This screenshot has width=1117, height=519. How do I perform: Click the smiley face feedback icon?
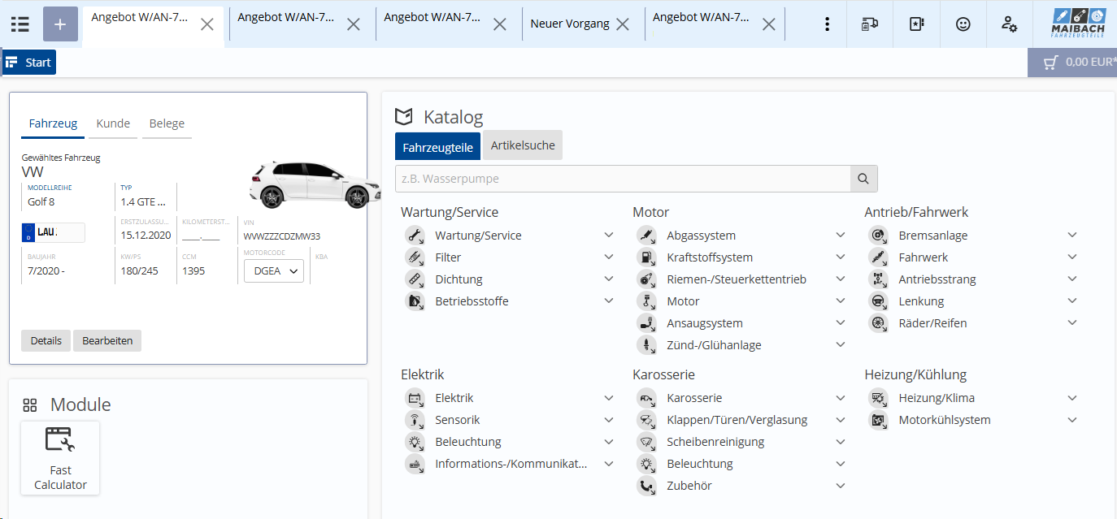pyautogui.click(x=963, y=24)
